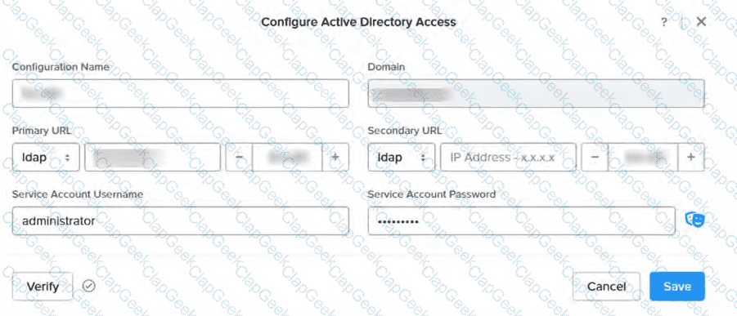Close the Configure Active Directory Access dialog
This screenshot has height=316, width=737.
(x=701, y=21)
